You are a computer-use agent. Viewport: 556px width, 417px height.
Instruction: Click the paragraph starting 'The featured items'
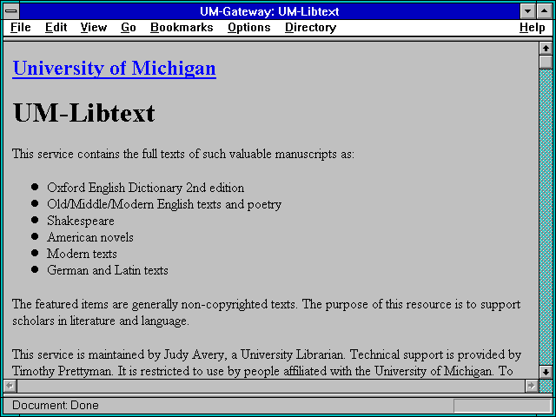tap(267, 313)
